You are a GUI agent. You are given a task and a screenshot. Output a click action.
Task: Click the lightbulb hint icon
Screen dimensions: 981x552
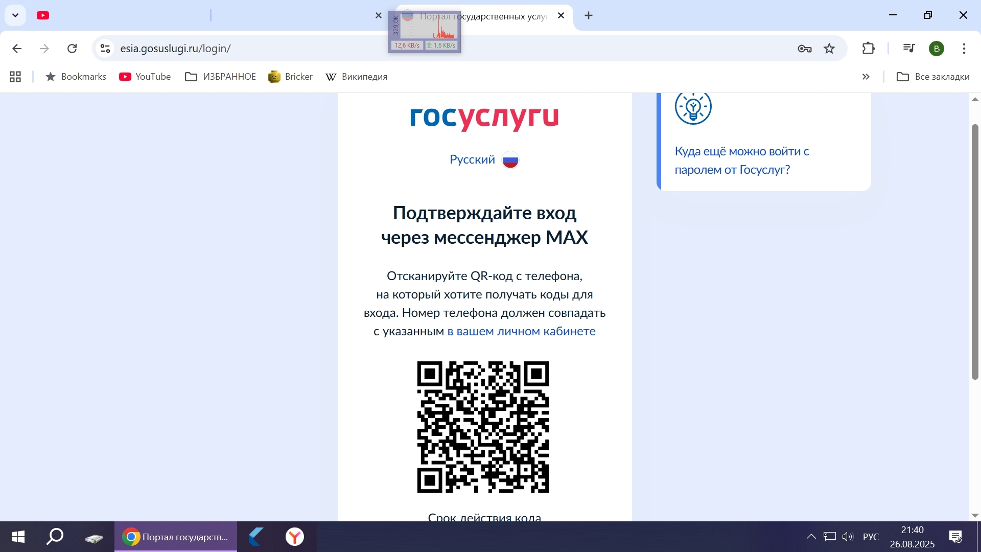point(693,108)
